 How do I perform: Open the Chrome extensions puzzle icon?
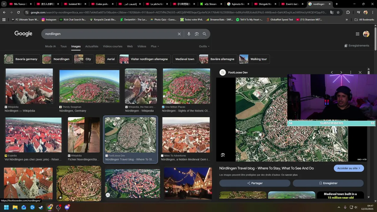tap(348, 12)
